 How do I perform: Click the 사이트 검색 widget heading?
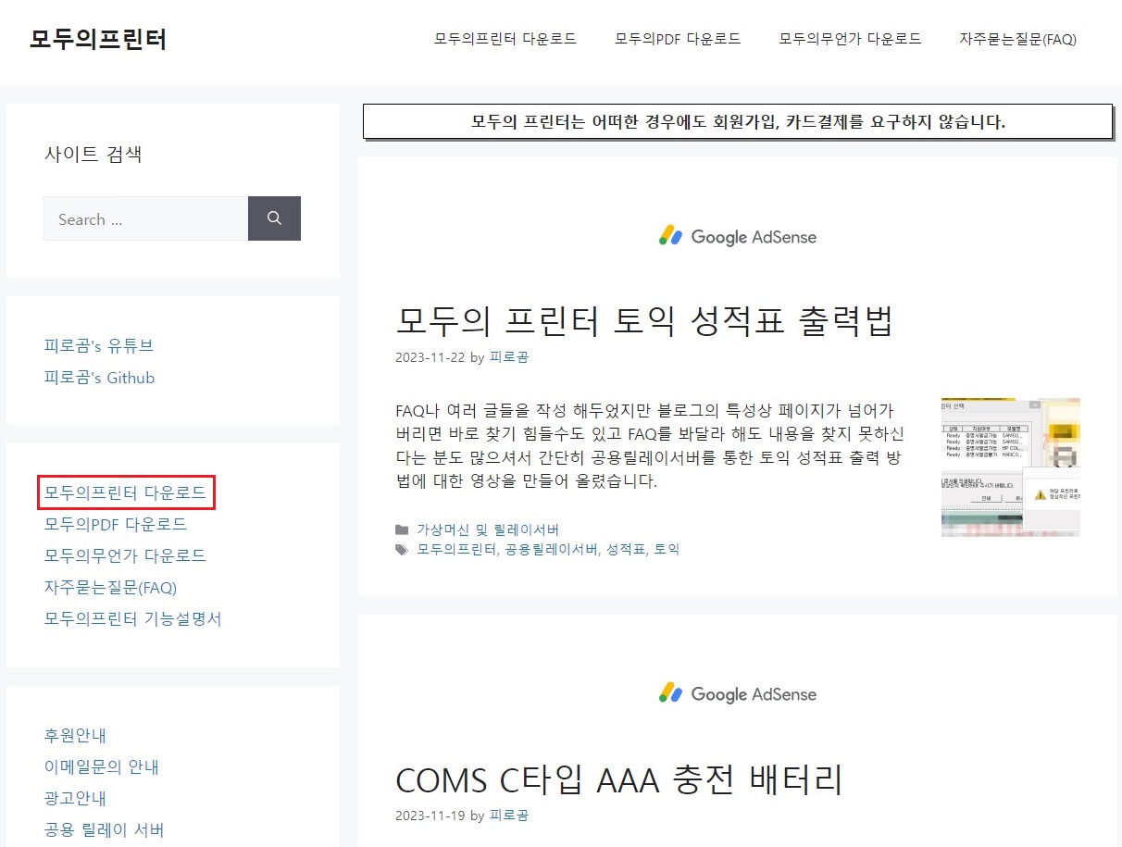click(x=93, y=154)
